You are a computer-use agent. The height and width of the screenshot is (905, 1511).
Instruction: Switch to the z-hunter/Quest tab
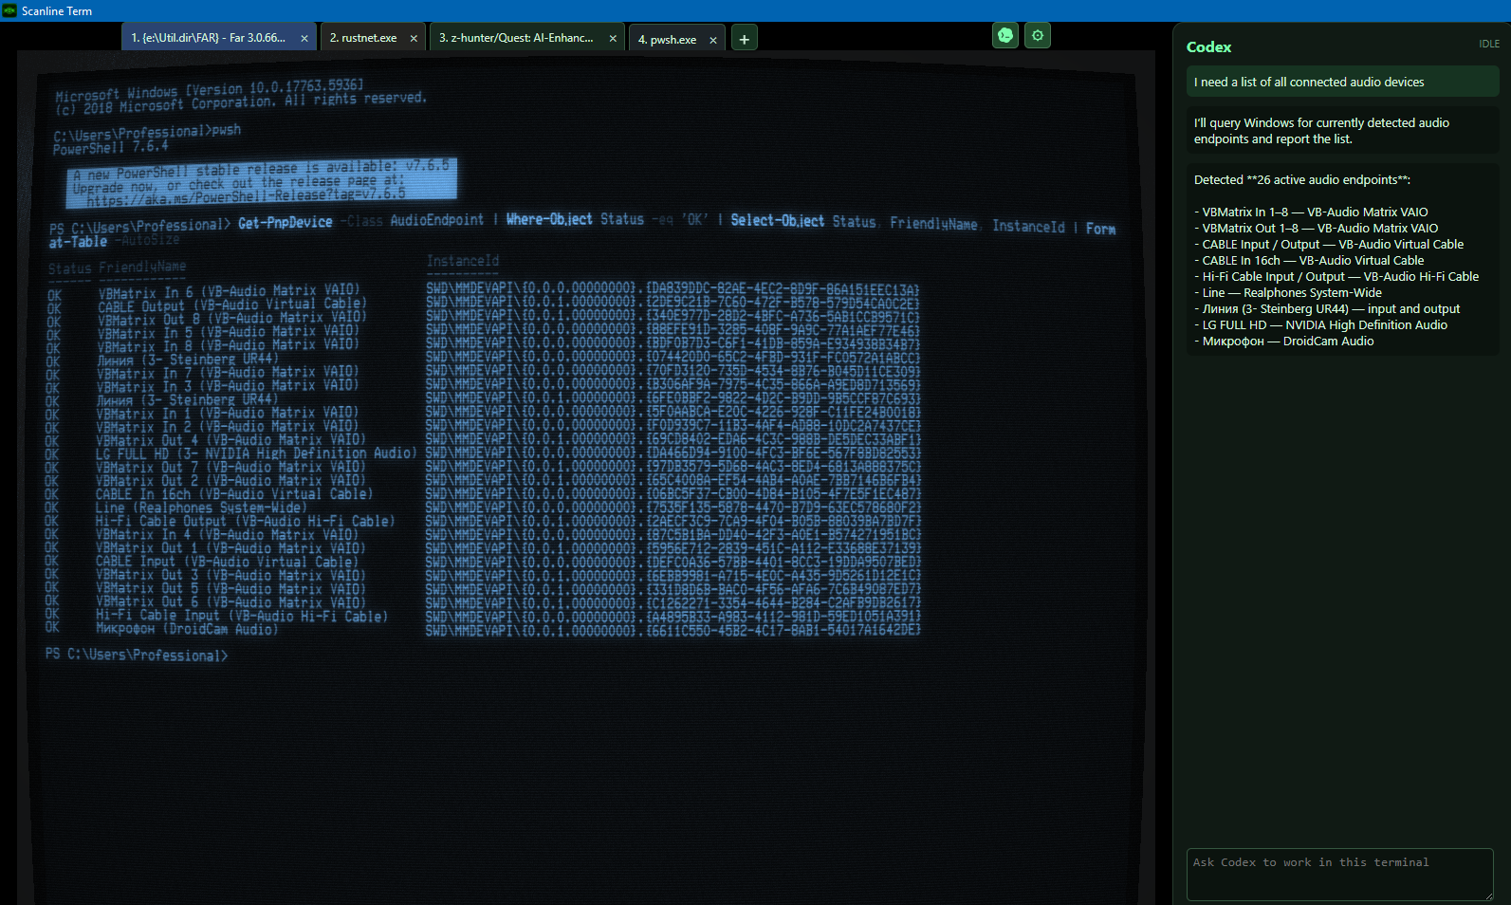(526, 38)
